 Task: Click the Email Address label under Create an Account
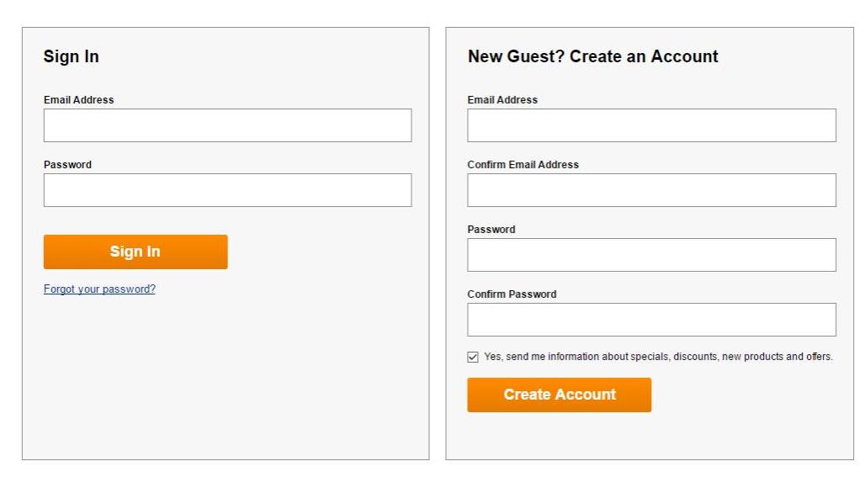click(x=502, y=100)
